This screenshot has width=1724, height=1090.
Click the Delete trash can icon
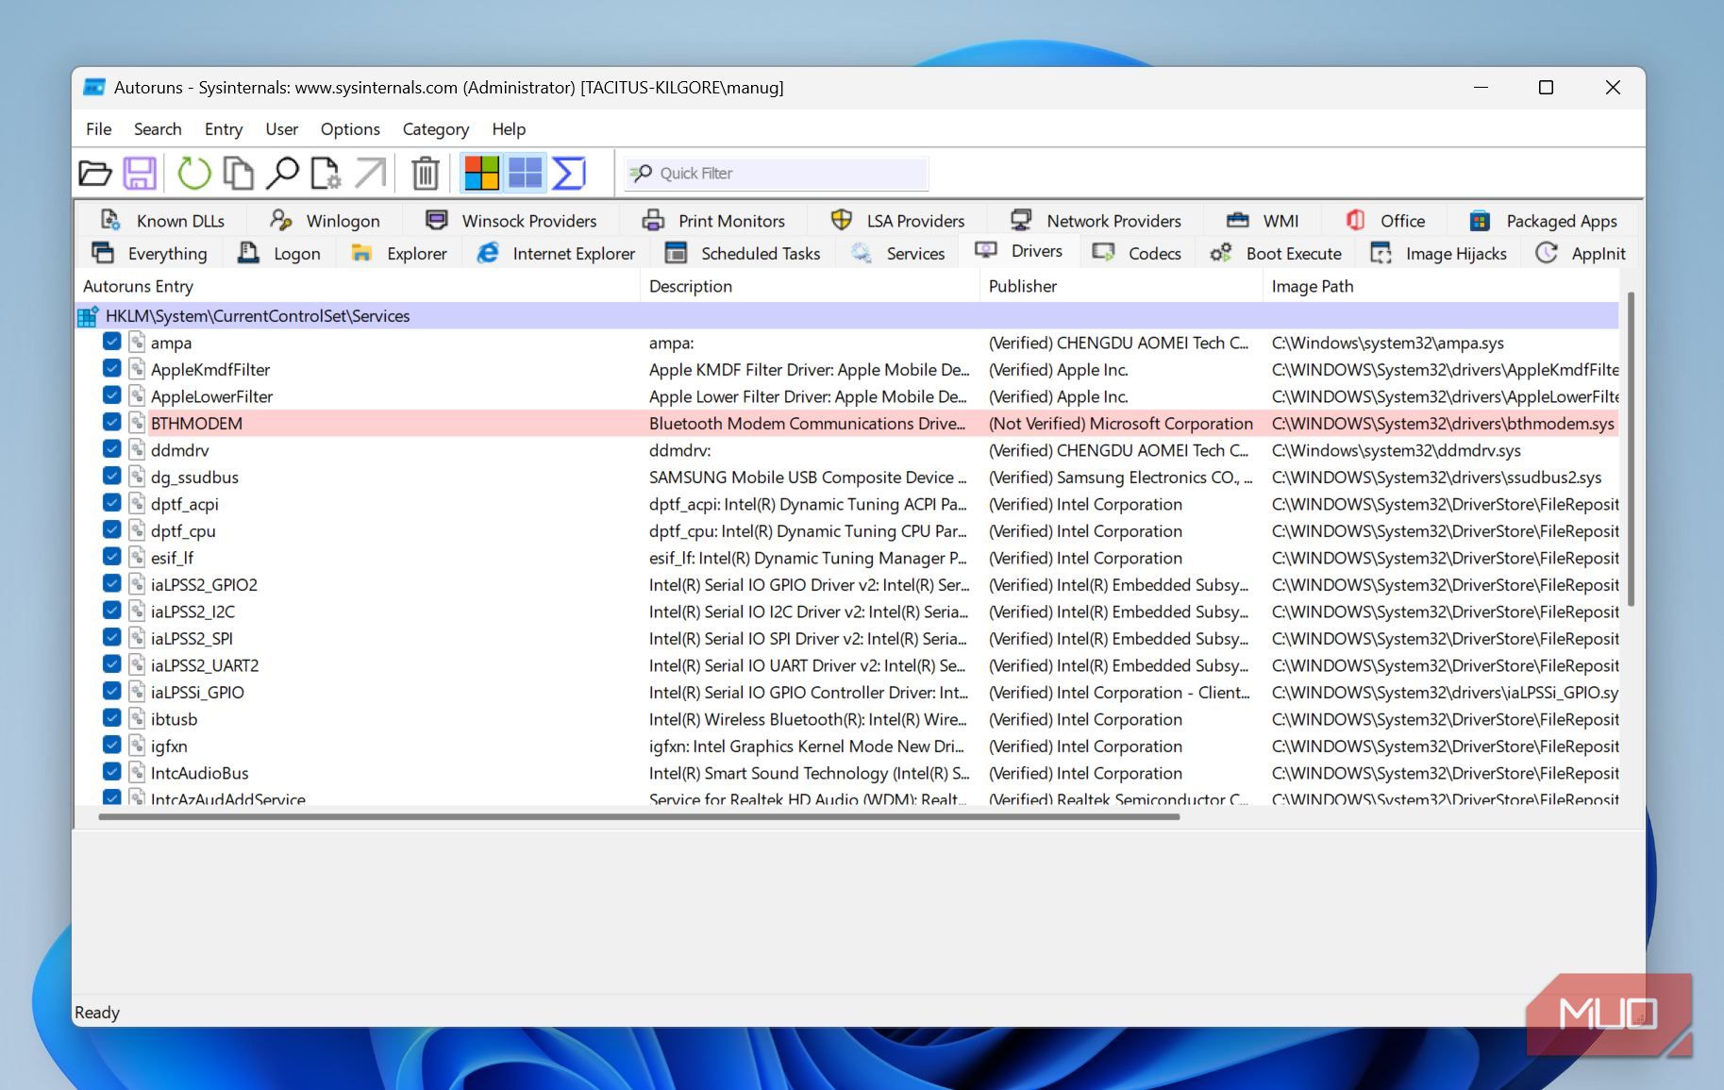(426, 174)
